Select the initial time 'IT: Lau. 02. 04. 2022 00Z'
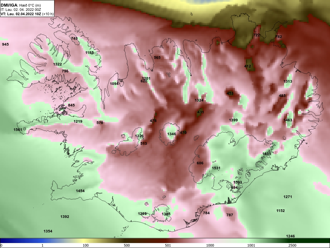 (21, 10)
